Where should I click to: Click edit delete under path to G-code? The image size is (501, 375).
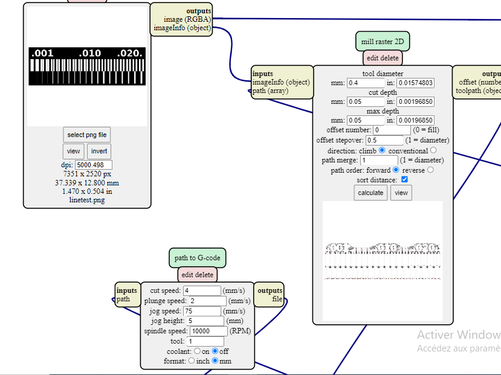198,275
